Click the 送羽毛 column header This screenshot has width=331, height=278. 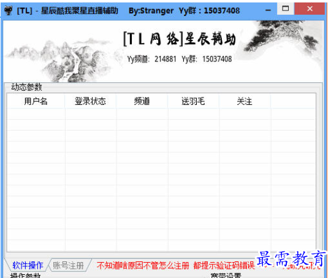pyautogui.click(x=193, y=101)
